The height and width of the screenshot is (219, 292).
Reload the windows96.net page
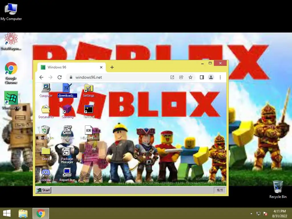(x=60, y=77)
